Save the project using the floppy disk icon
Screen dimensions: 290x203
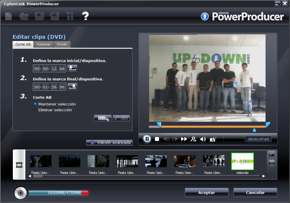[39, 16]
